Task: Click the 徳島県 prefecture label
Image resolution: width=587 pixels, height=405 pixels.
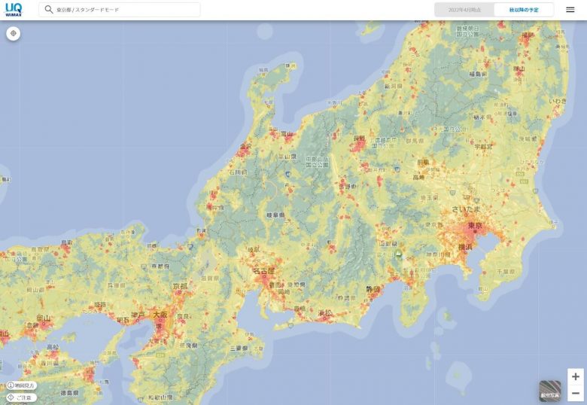Action: (x=70, y=393)
